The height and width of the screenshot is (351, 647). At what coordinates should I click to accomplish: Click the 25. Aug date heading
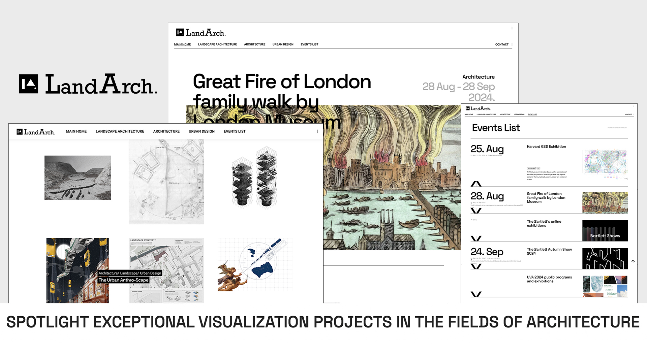pos(487,149)
